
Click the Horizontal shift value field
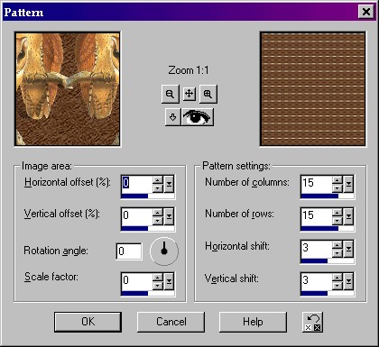[317, 249]
